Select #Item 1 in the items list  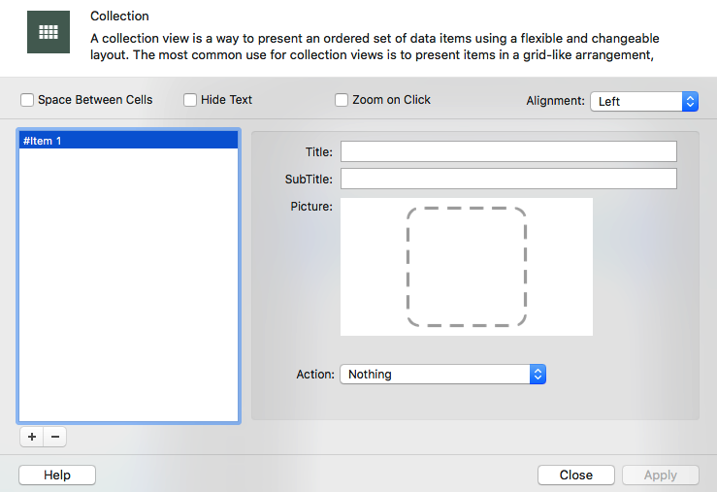(x=128, y=141)
